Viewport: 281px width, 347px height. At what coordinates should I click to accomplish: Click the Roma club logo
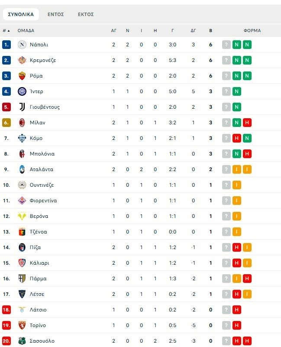click(x=22, y=76)
